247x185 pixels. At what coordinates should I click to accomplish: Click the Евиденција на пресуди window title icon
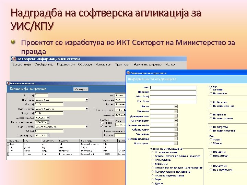coord(8,83)
